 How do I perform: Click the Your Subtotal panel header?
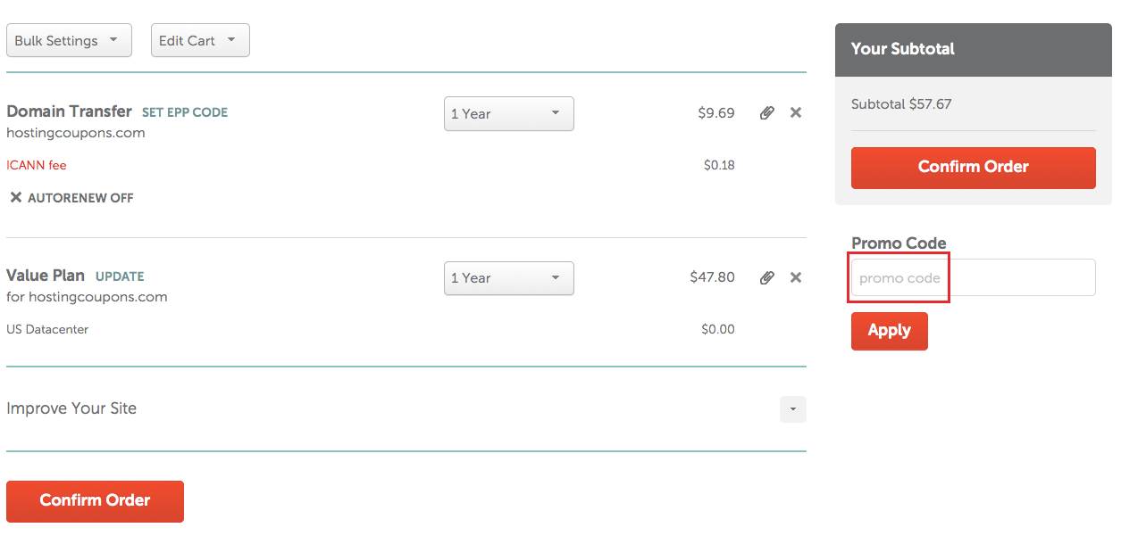click(973, 49)
